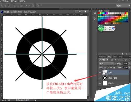The width and height of the screenshot is (131, 102).
Task: Switch to the tab beside 色板
Action: (107, 11)
